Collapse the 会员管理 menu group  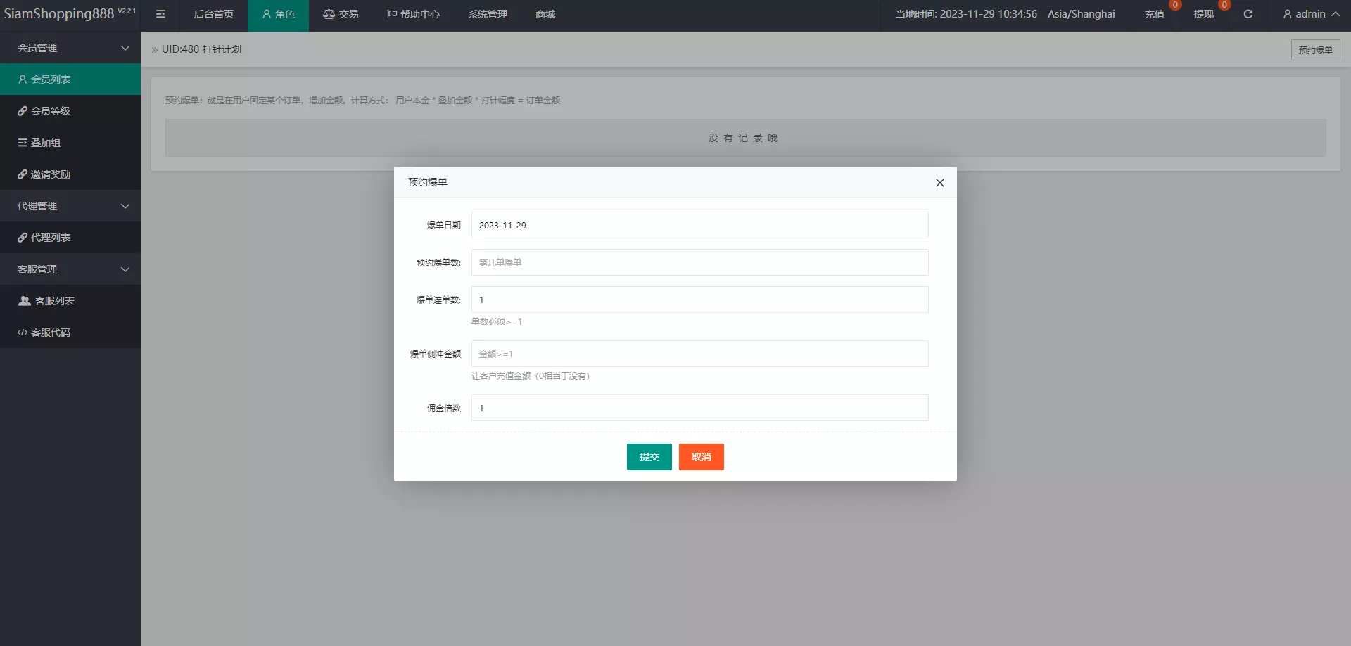point(70,48)
